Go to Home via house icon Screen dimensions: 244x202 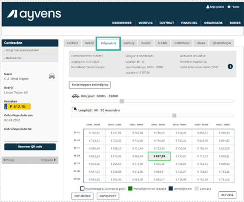[233, 7]
